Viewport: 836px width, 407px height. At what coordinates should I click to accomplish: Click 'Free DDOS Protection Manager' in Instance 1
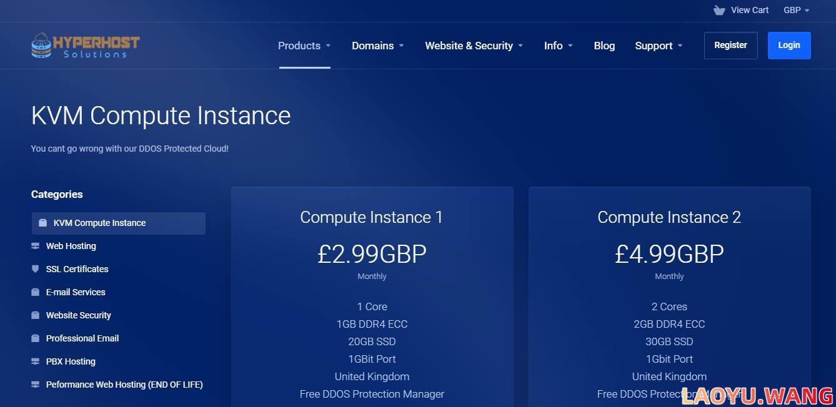(372, 394)
